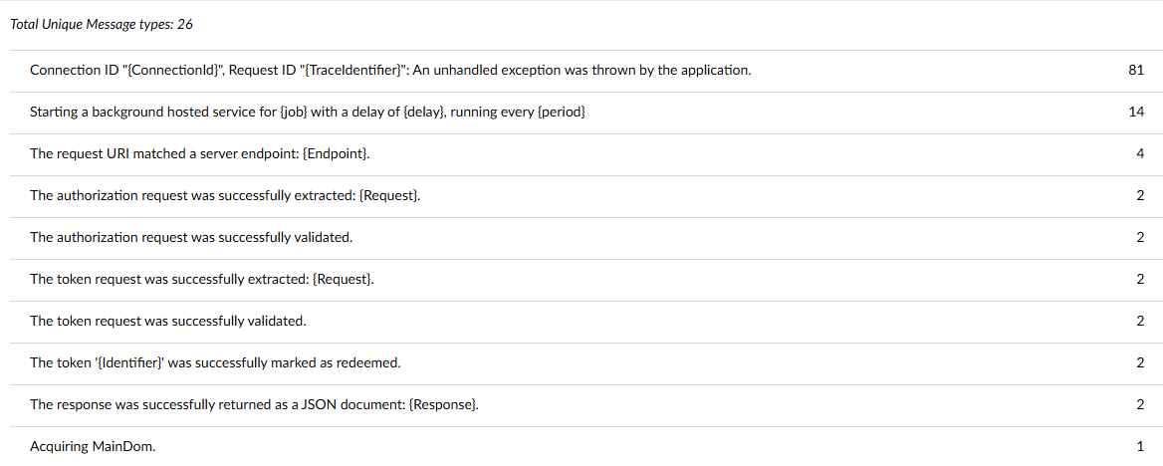Viewport: 1163px width, 466px height.
Task: Open the authorization request successfully extracted message
Action: point(225,196)
